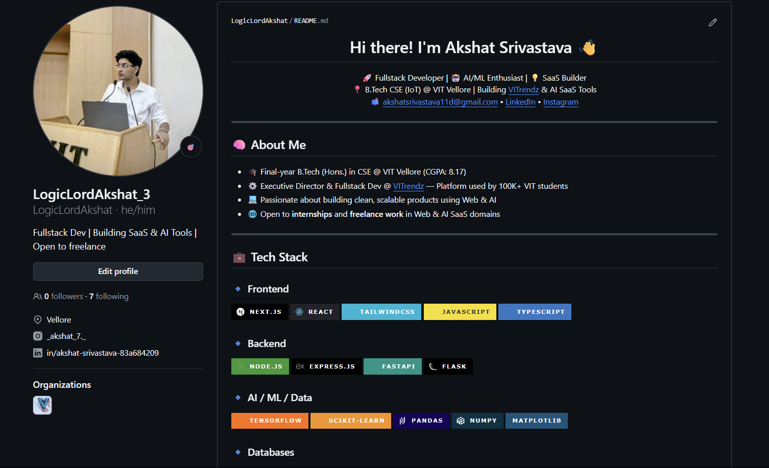Open the 0 followers list
Screen dimensions: 769x468
click(63, 297)
